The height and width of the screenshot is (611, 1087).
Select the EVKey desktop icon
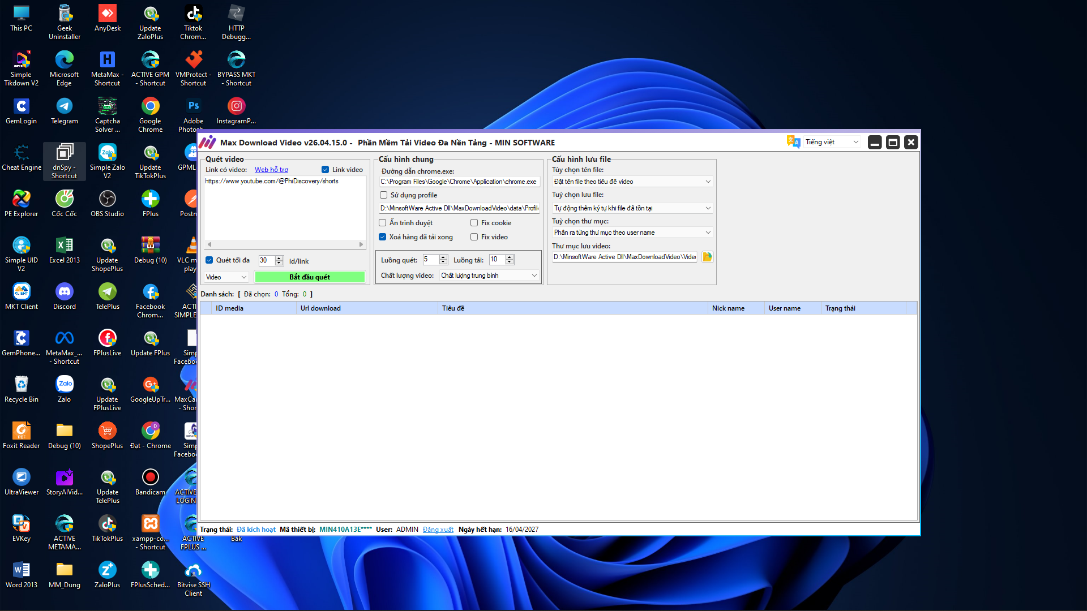point(22,529)
